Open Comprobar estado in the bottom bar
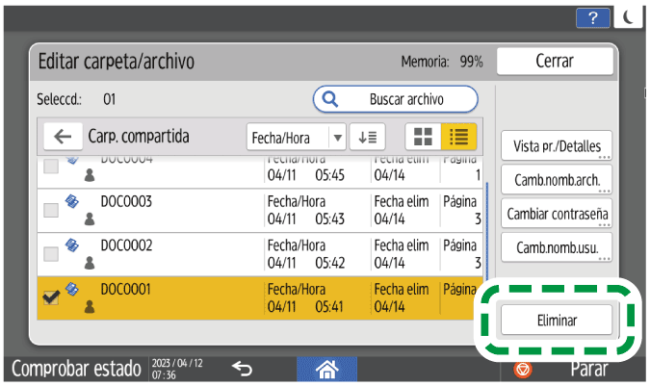Image resolution: width=650 pixels, height=386 pixels. tap(75, 368)
